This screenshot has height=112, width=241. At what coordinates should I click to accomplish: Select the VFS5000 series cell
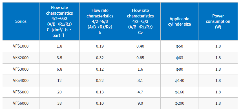pos(21,92)
